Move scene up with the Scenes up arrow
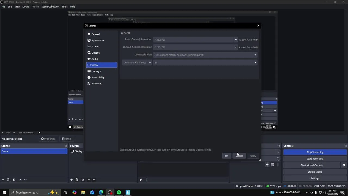The image size is (348, 196). click(x=20, y=180)
